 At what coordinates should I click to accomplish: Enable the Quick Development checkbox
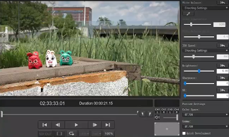pos(184,133)
